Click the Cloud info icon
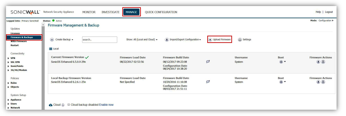Screen dimensions: 346x116 tap(63, 105)
